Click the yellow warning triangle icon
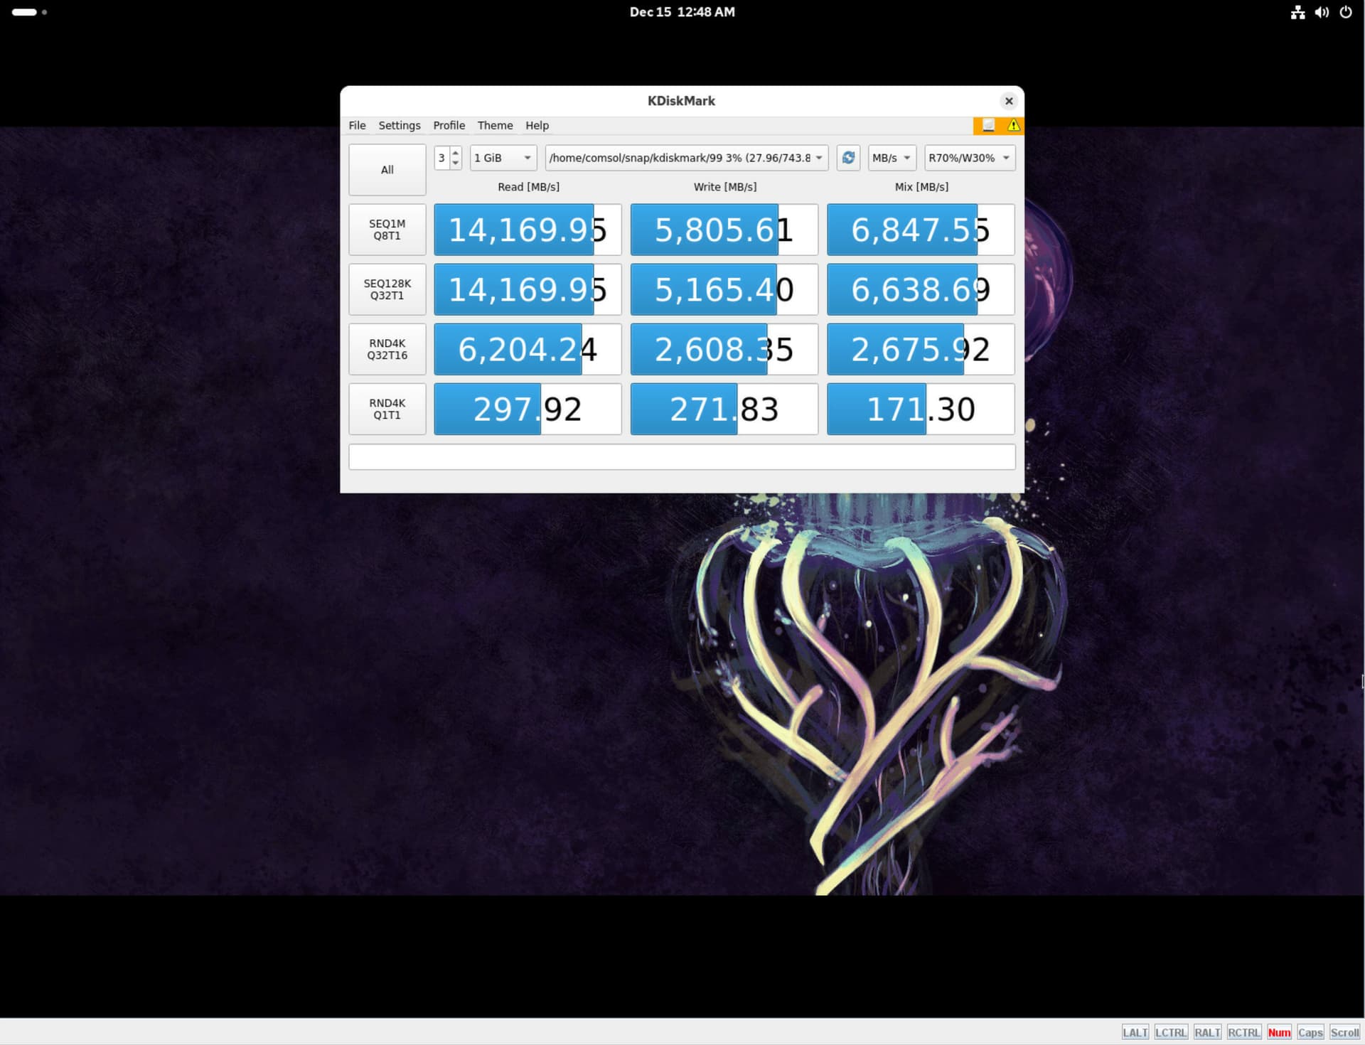 pos(1013,125)
